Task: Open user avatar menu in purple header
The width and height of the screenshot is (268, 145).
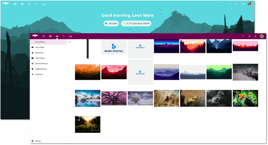Action: click(262, 36)
